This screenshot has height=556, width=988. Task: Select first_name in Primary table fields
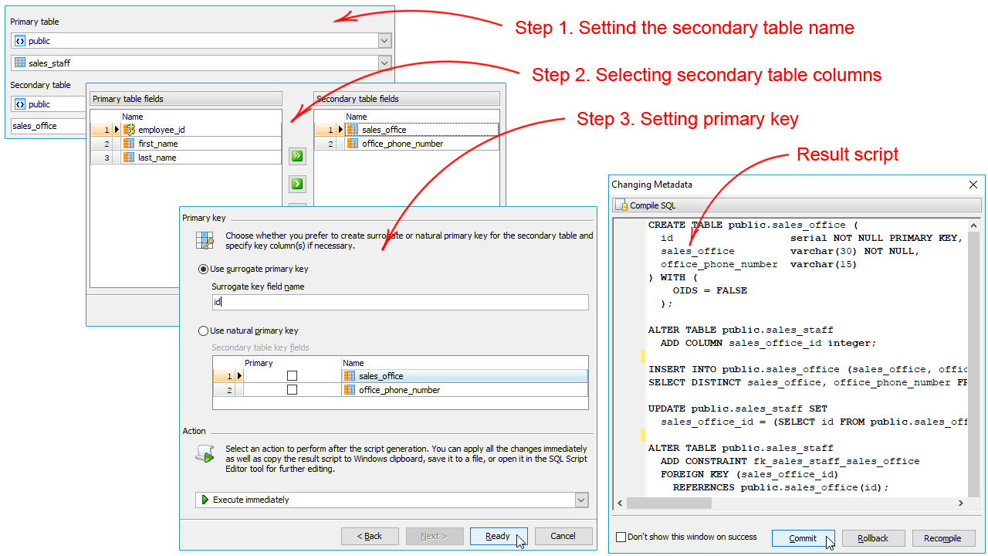tap(157, 144)
